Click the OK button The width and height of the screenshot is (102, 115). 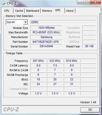[90, 110]
